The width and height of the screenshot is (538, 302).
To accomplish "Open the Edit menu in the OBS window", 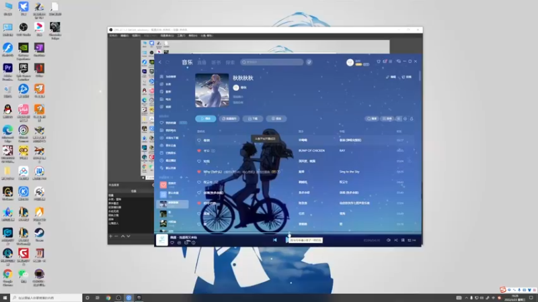I will click(124, 36).
